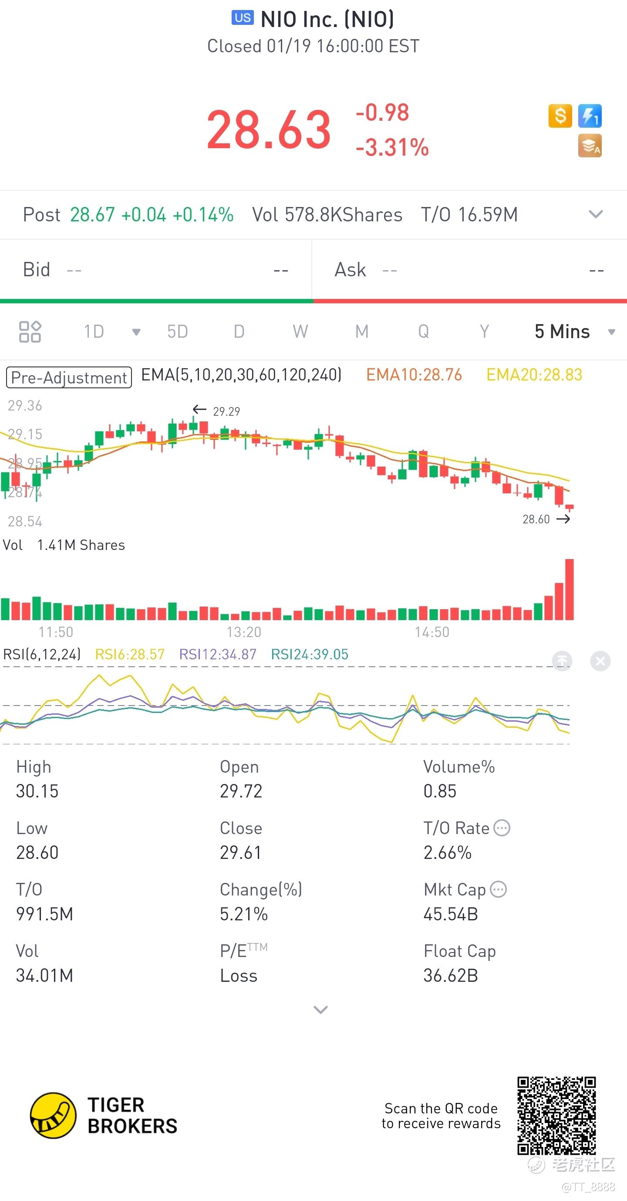The width and height of the screenshot is (627, 1201).
Task: Tap the T/O Rate value 2.66%
Action: point(447,853)
